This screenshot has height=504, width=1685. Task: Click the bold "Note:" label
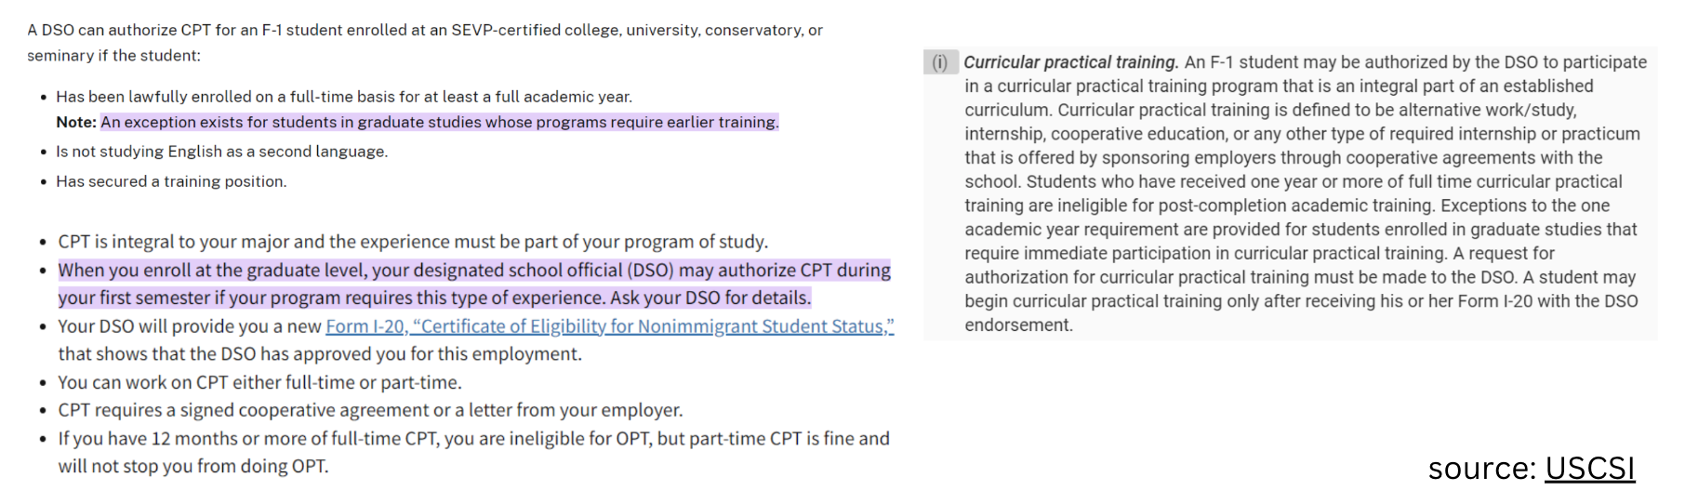[75, 123]
